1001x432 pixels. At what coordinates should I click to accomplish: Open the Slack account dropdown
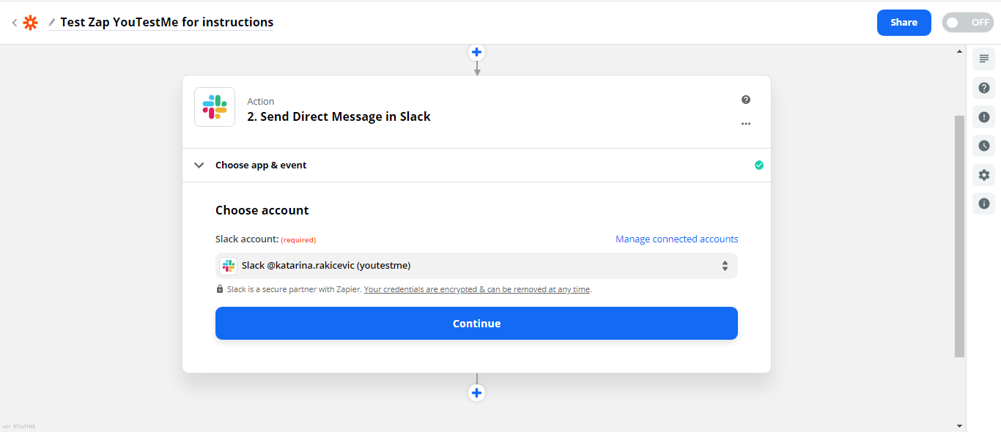(x=476, y=266)
